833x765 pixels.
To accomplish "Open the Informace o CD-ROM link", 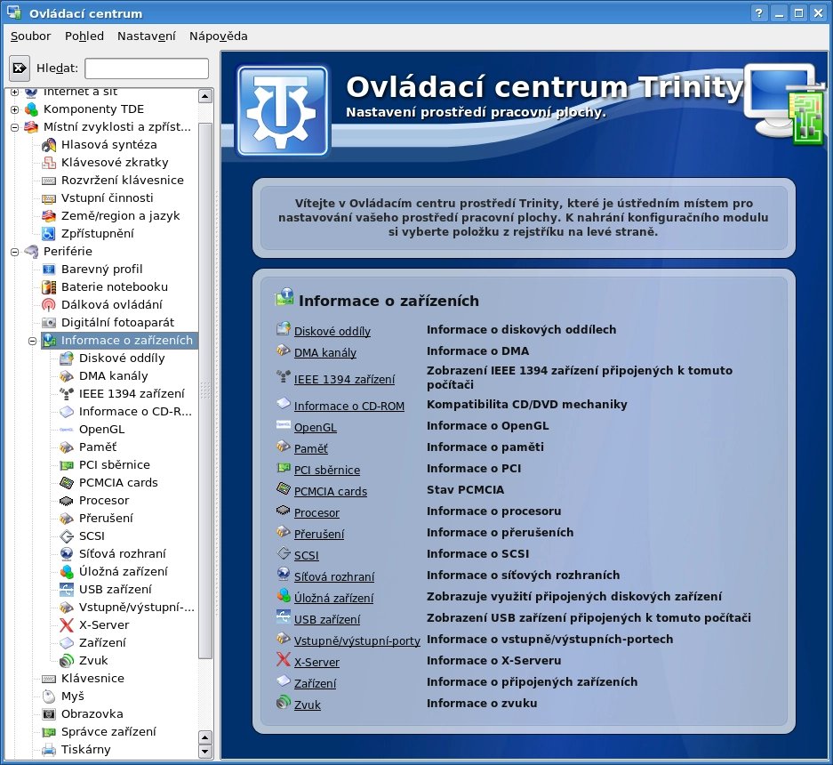I will coord(349,407).
